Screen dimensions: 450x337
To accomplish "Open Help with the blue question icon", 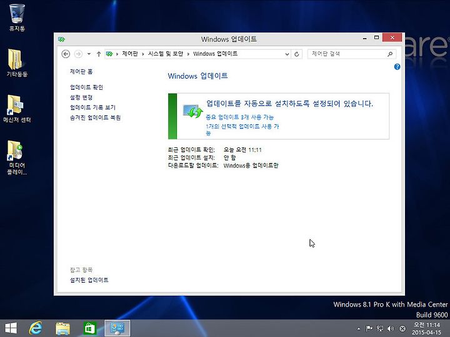I will tap(397, 67).
